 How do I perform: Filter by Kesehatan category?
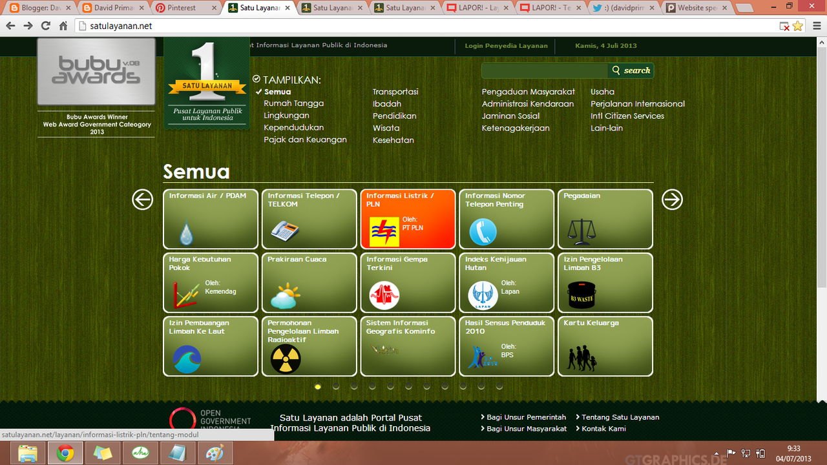[x=393, y=140]
